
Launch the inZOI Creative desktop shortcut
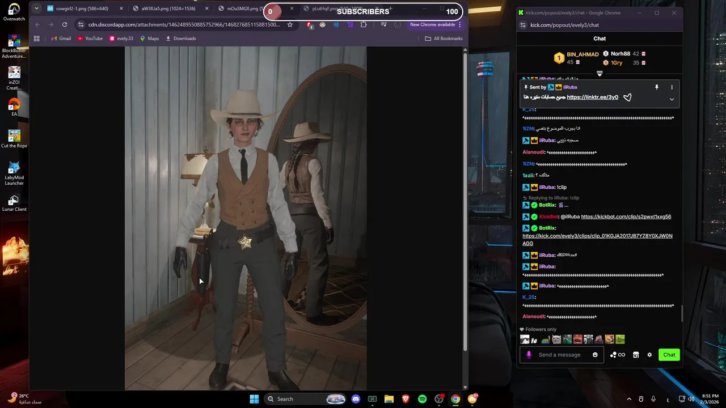tap(14, 78)
